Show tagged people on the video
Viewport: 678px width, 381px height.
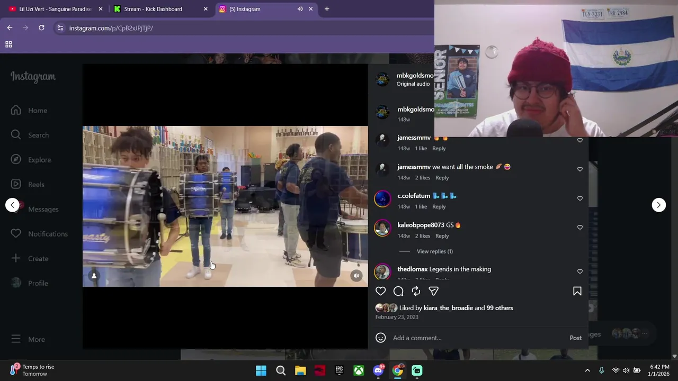94,276
